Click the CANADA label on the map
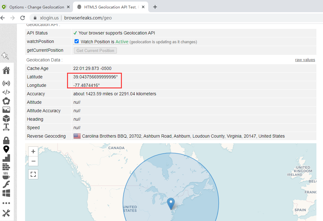 pyautogui.click(x=117, y=148)
